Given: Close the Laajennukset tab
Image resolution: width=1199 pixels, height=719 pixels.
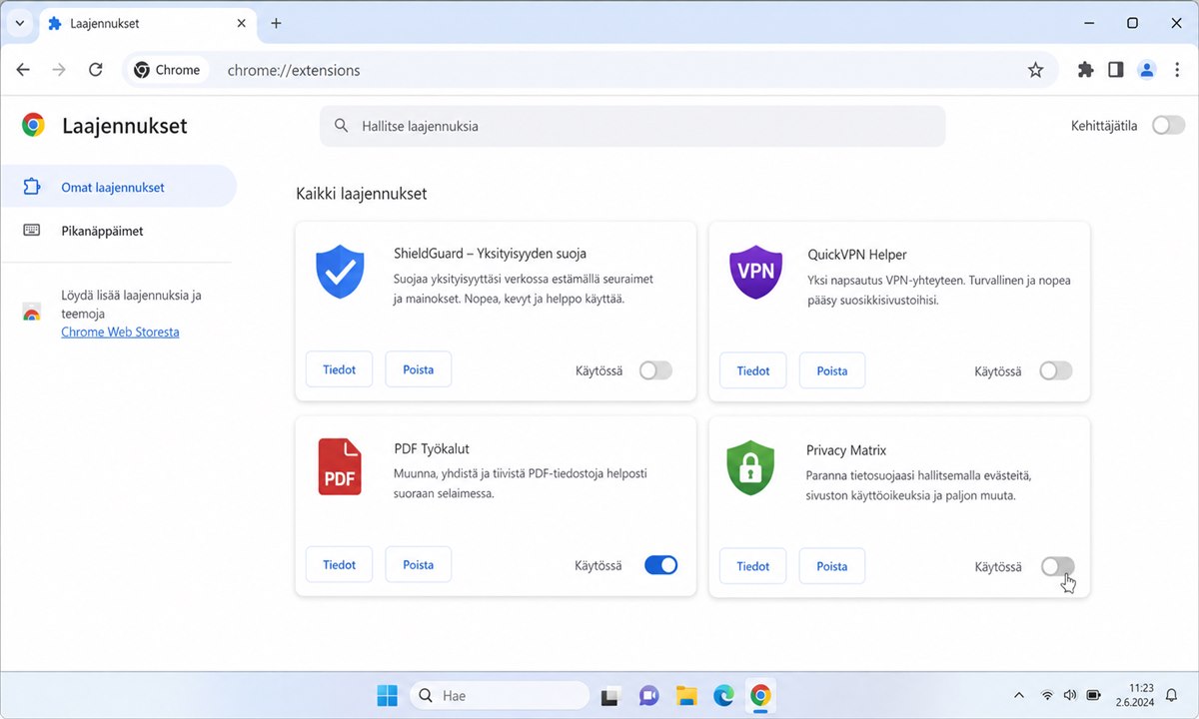Looking at the screenshot, I should (x=243, y=23).
